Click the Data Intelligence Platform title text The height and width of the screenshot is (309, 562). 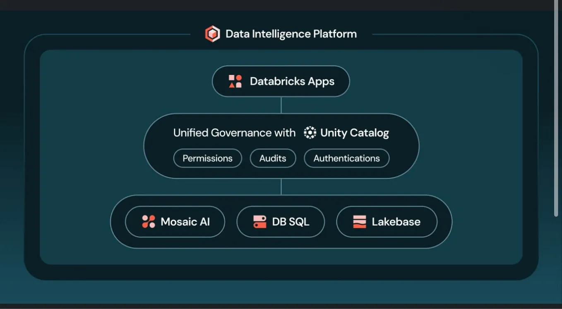pyautogui.click(x=291, y=33)
